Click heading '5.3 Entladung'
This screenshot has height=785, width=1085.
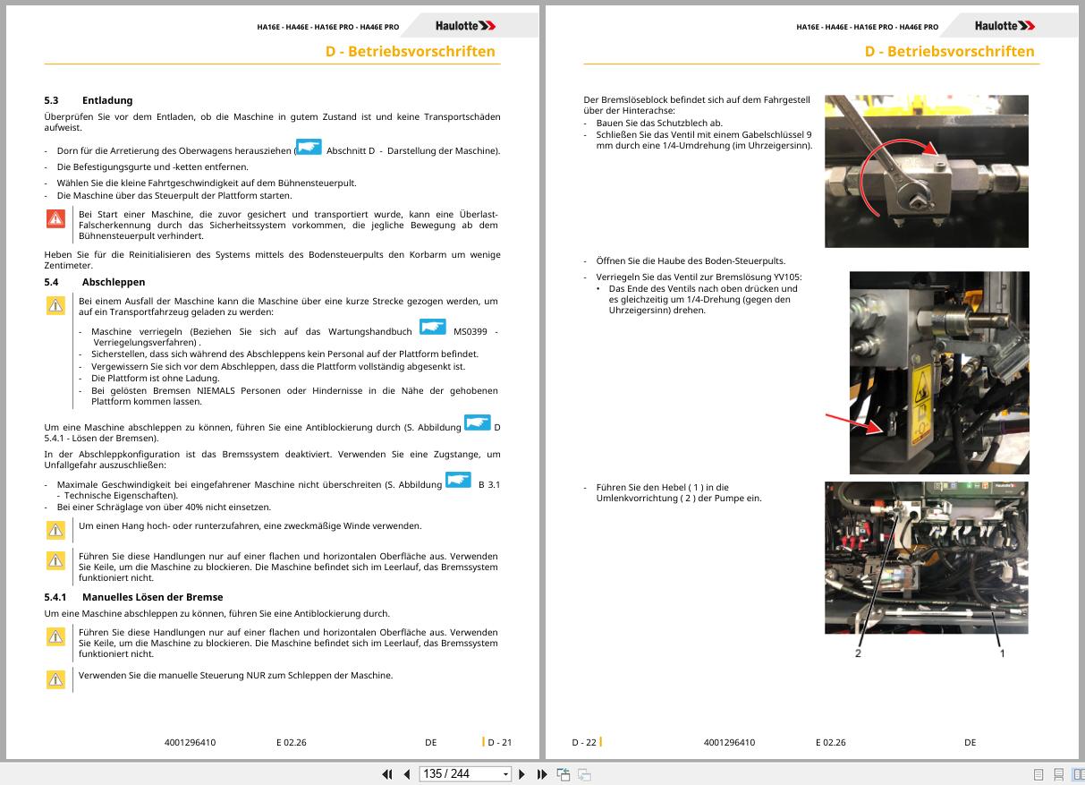coord(89,100)
